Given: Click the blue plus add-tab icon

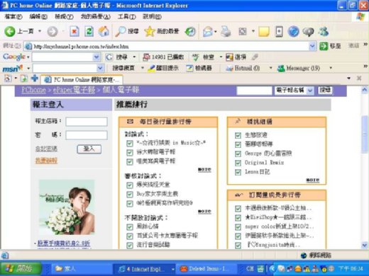Looking at the screenshot, I should [35, 79].
